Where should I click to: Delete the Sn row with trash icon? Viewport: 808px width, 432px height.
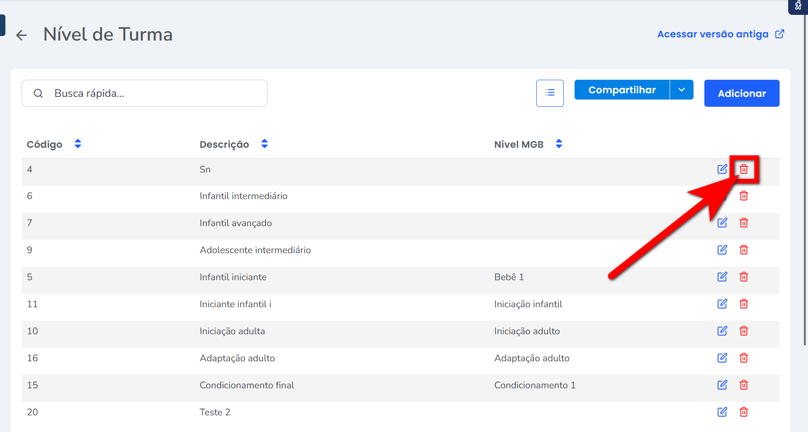point(744,169)
